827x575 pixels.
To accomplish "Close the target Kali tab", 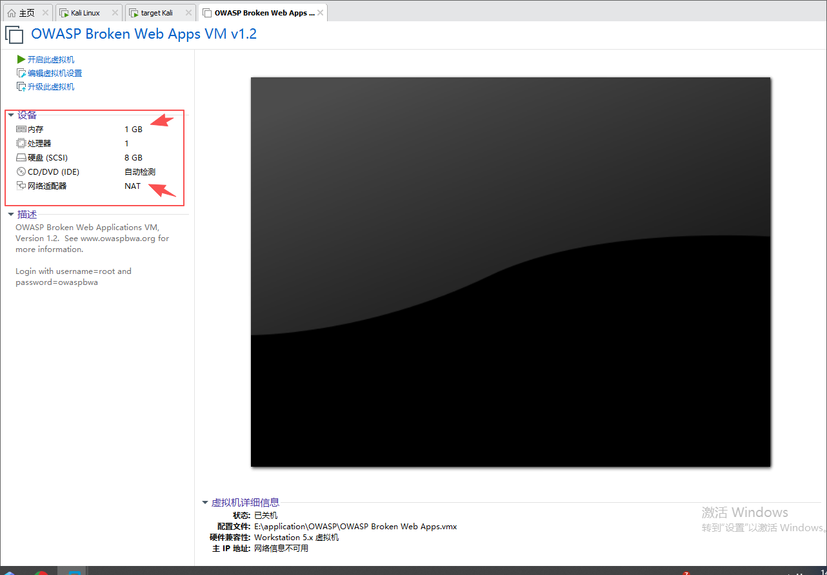I will (188, 13).
